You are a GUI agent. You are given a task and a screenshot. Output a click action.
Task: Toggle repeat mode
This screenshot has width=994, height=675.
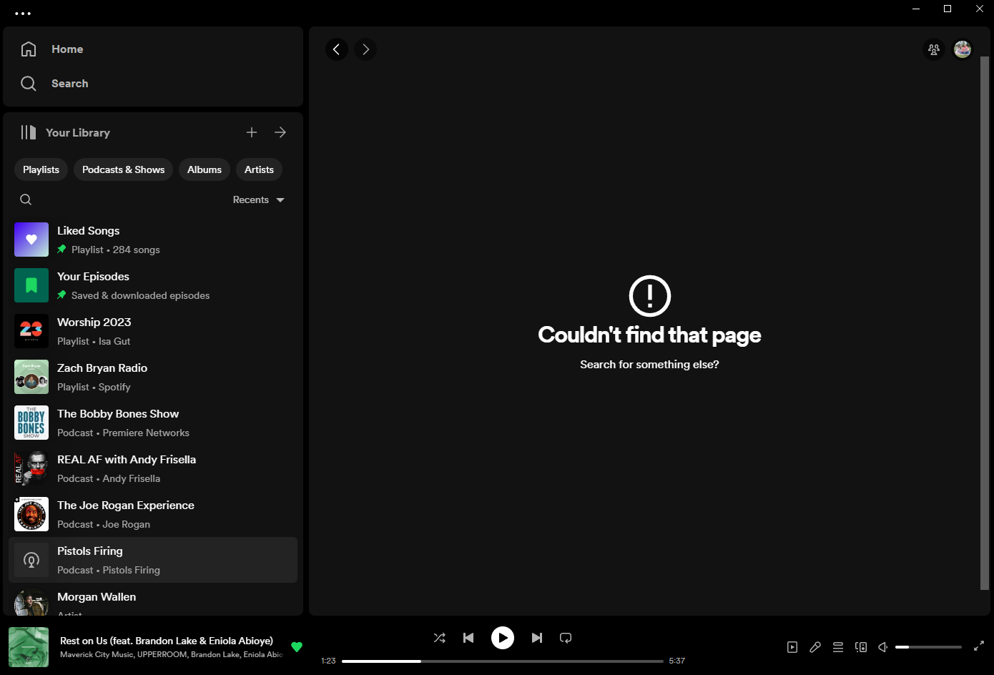pos(566,638)
